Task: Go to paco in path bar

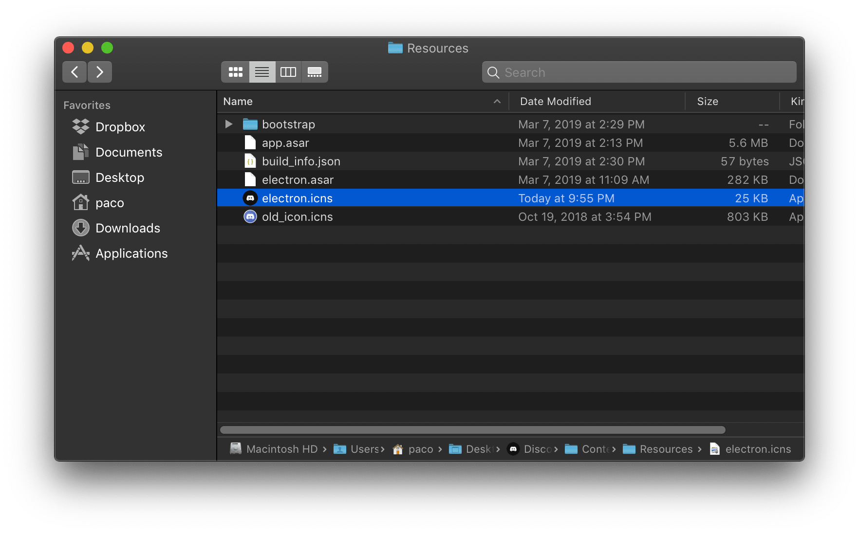Action: click(413, 449)
